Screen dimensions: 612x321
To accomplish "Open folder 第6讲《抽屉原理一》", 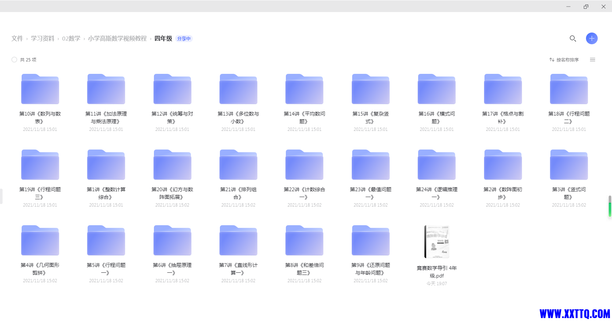I will tap(172, 240).
